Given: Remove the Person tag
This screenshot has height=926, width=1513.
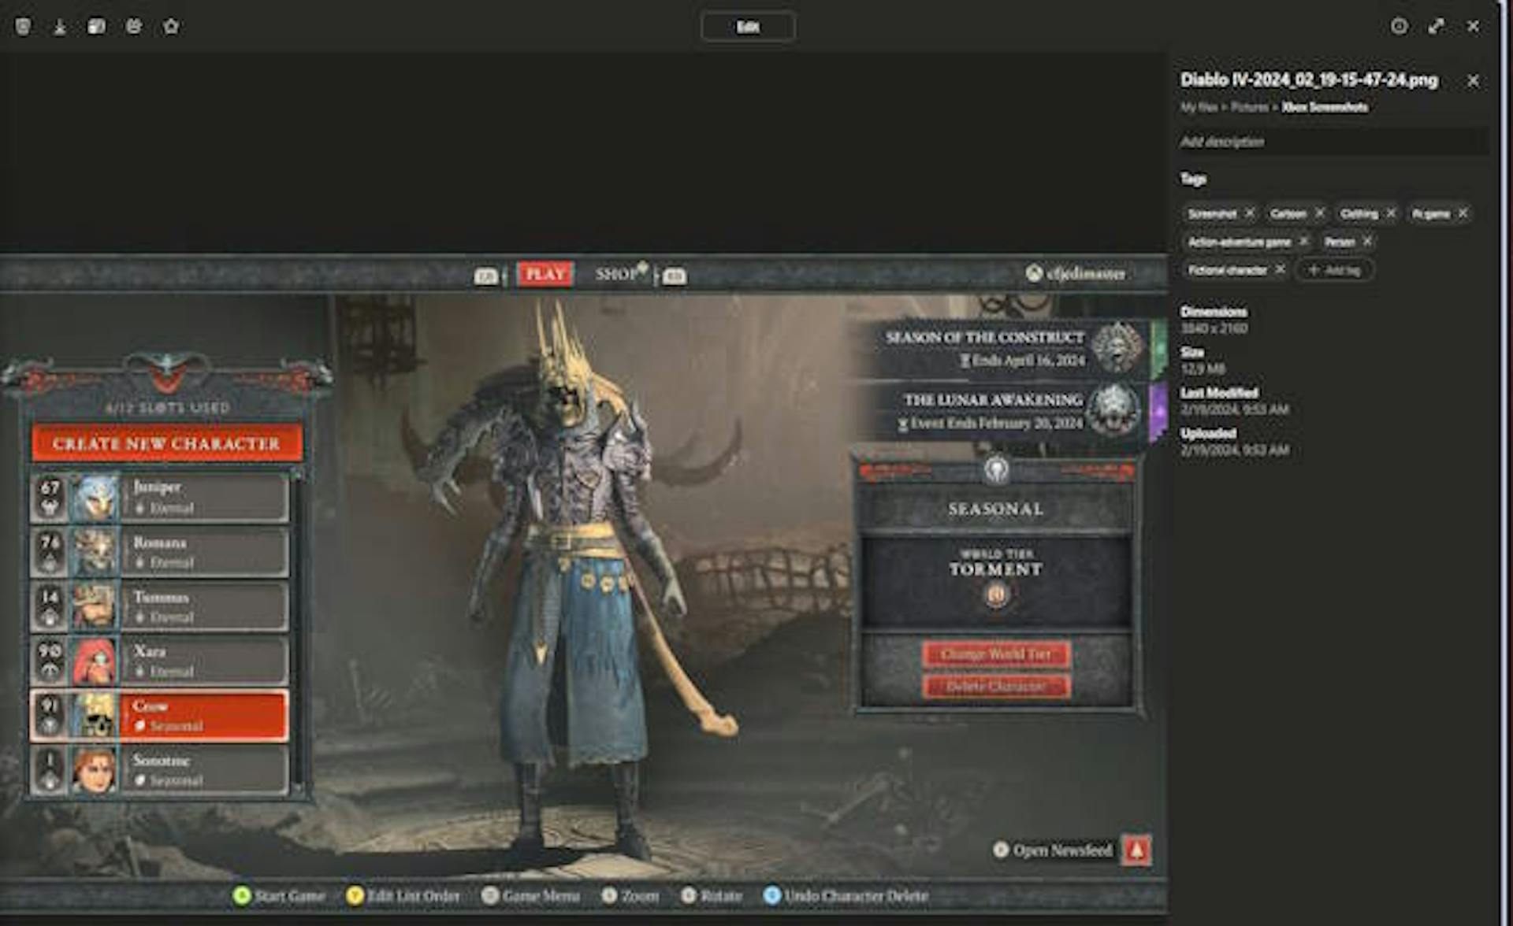Looking at the screenshot, I should tap(1367, 242).
